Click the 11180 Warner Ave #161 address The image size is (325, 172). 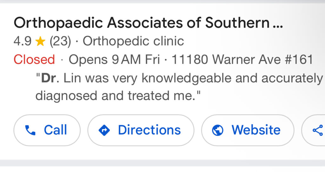(x=242, y=60)
